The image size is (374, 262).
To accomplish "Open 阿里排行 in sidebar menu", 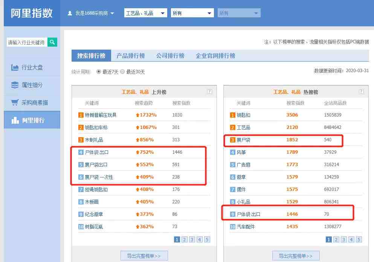I will 32,120.
